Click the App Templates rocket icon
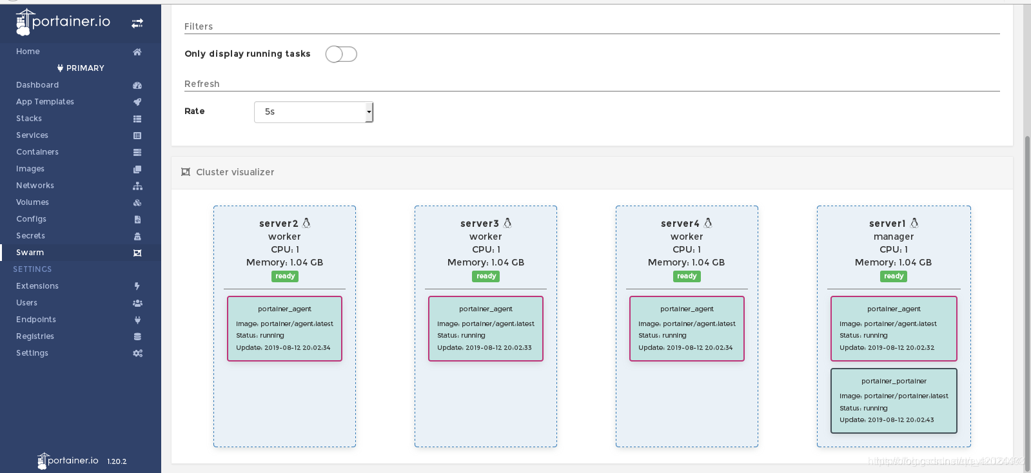This screenshot has width=1031, height=473. click(137, 102)
